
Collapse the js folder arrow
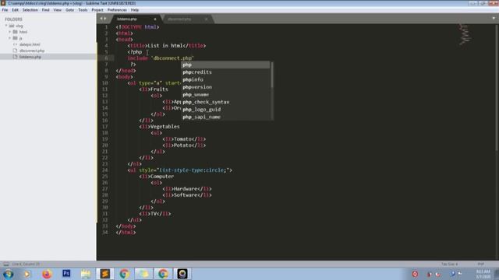click(10, 38)
